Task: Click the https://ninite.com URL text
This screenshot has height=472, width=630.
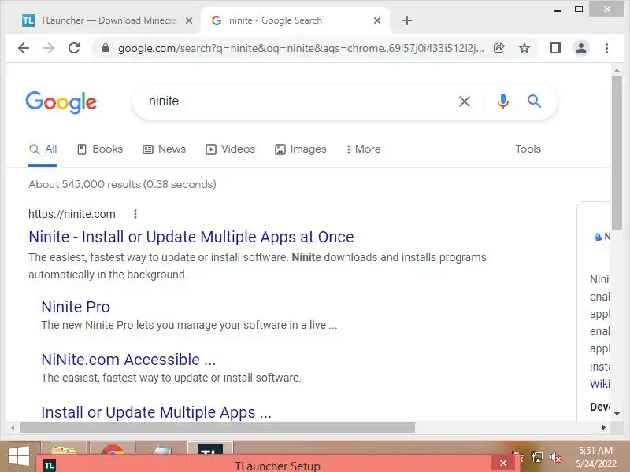Action: click(72, 214)
